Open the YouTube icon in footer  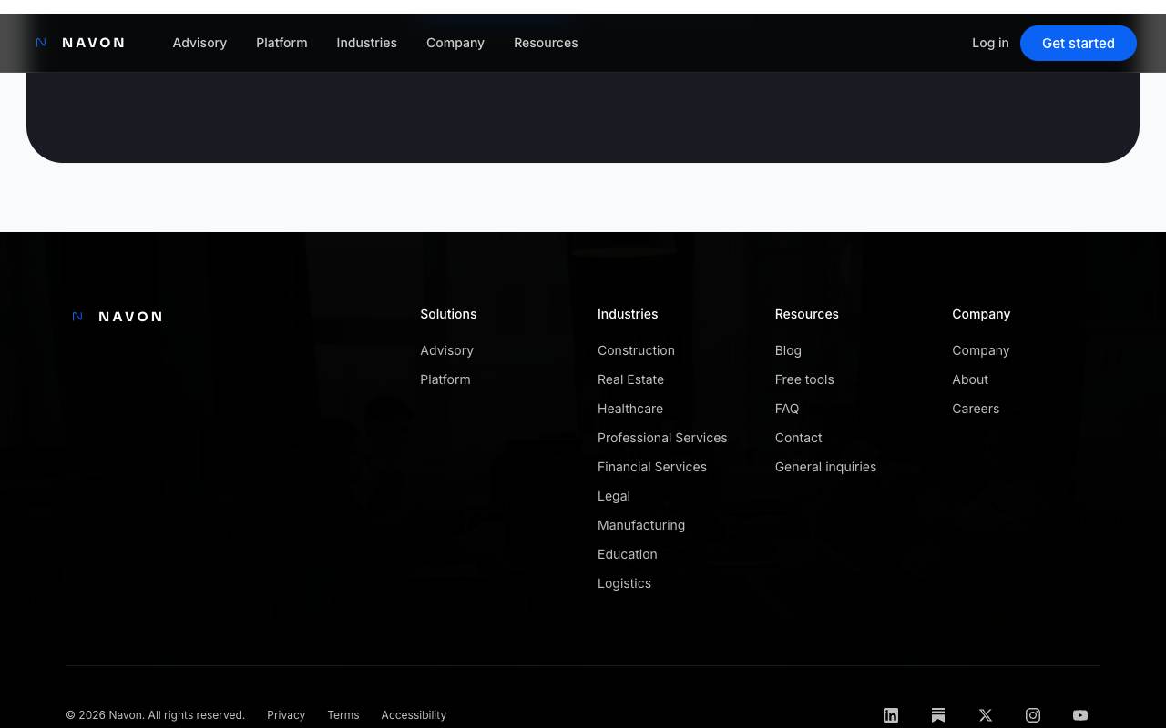coord(1080,715)
